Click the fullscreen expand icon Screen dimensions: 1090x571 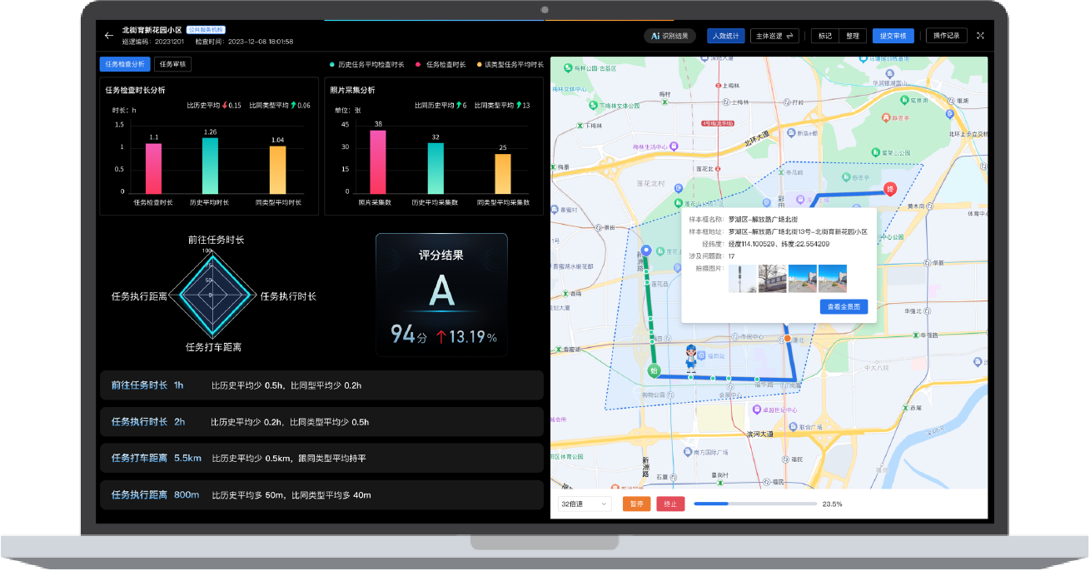point(980,36)
